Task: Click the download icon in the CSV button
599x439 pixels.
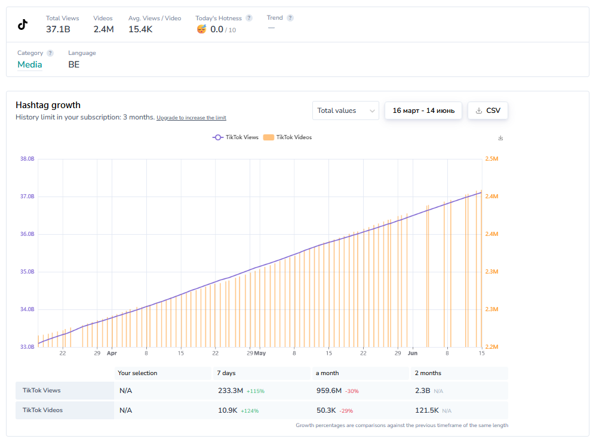Action: point(479,110)
